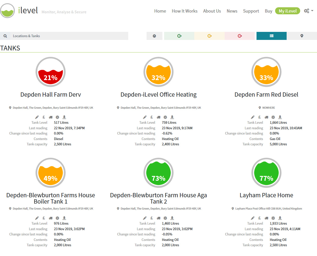Image resolution: width=317 pixels, height=256 pixels.
Task: Open Layham Place Home tank title
Action: 266,195
